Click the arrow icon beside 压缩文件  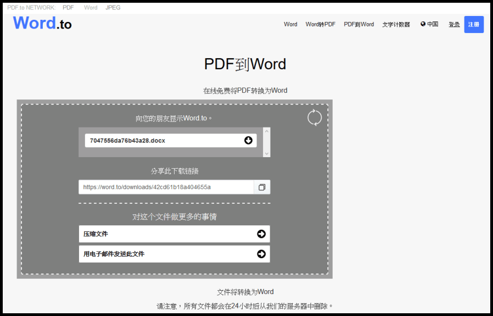tap(261, 234)
